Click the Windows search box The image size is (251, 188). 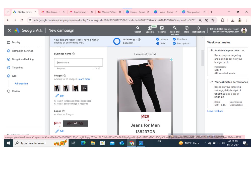click(x=41, y=143)
